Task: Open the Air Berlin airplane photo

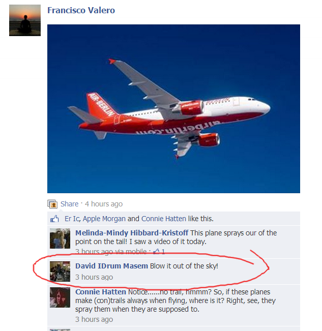Action: 173,109
